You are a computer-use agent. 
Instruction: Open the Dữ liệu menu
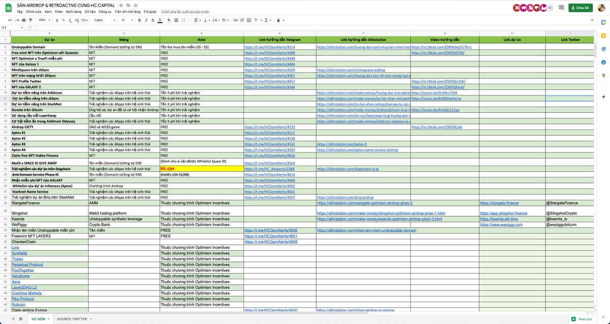pyautogui.click(x=90, y=11)
